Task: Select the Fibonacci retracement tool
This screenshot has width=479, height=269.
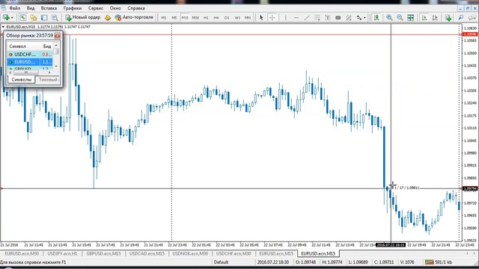Action: 317,18
